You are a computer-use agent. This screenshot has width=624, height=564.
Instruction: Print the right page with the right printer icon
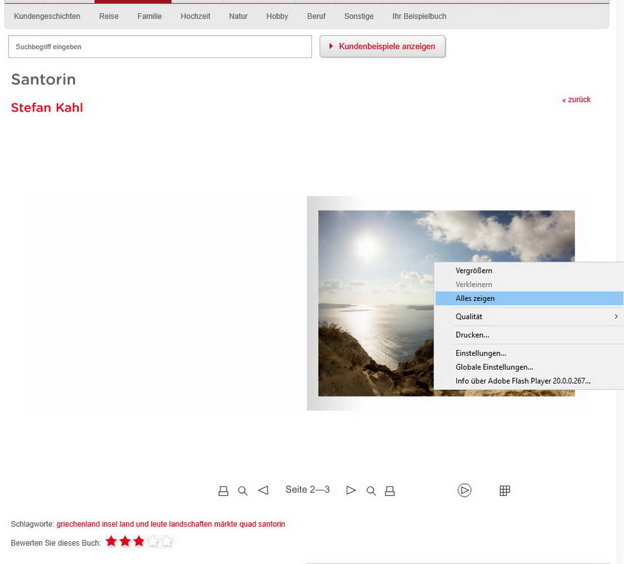pyautogui.click(x=390, y=490)
